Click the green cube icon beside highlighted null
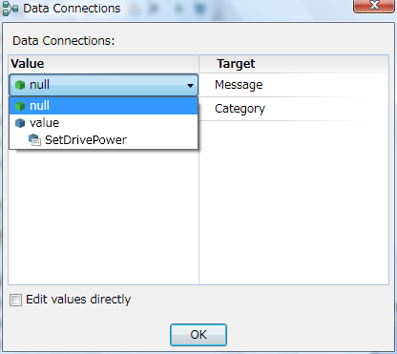The image size is (397, 354). (x=20, y=106)
